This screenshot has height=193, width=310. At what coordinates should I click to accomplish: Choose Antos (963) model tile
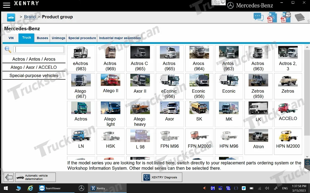(229, 58)
